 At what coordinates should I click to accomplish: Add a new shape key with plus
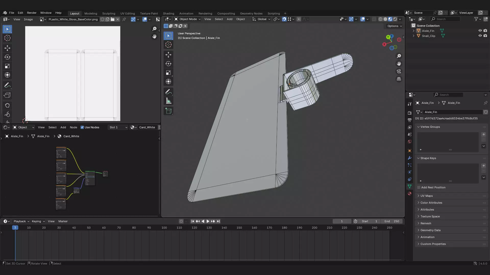(x=484, y=166)
